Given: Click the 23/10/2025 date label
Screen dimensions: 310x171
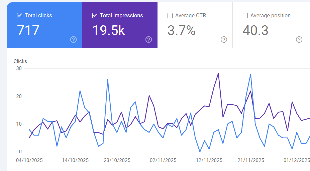Looking at the screenshot, I should (x=117, y=160).
